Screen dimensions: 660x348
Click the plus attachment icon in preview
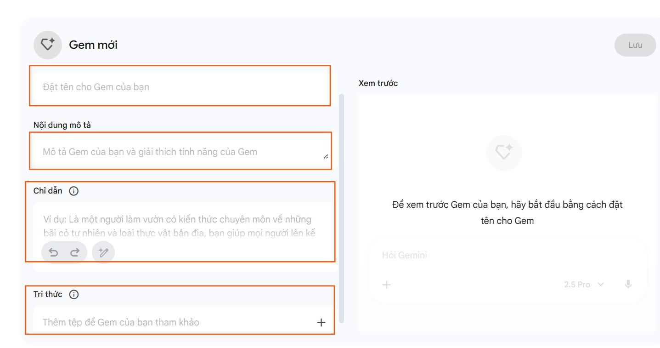tap(387, 285)
